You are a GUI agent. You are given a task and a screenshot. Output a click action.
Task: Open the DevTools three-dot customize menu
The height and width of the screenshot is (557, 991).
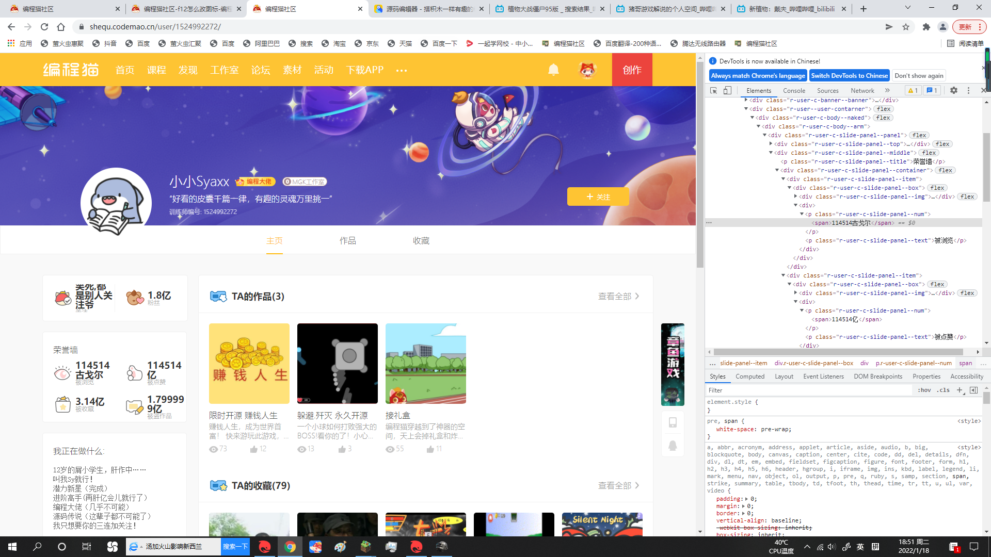pos(969,90)
